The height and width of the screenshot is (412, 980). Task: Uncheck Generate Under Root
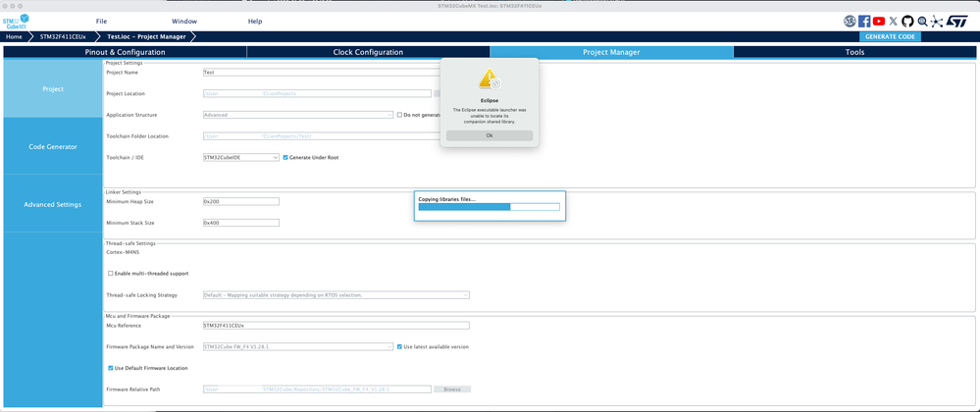(x=285, y=158)
